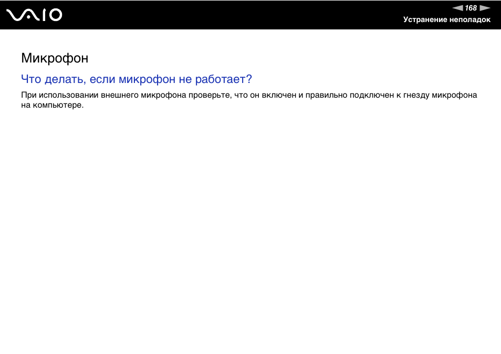Click the text line на компьютере.
The width and height of the screenshot is (501, 354).
pos(53,105)
